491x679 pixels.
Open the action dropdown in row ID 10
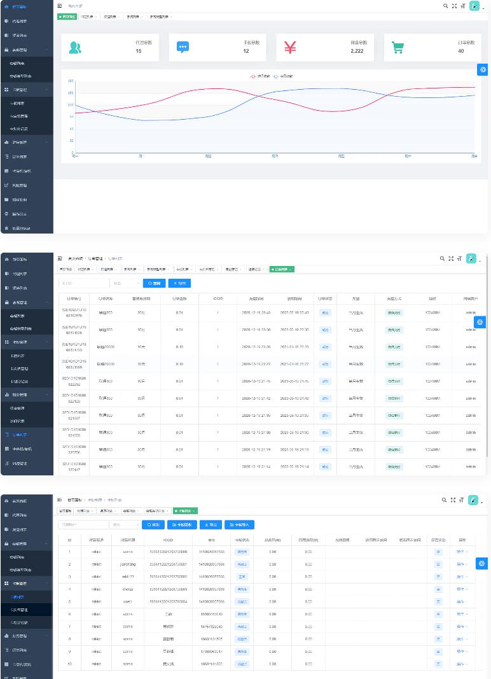pyautogui.click(x=462, y=664)
